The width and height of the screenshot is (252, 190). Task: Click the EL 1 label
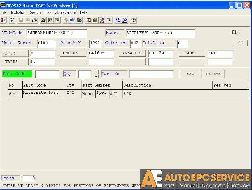236,32
